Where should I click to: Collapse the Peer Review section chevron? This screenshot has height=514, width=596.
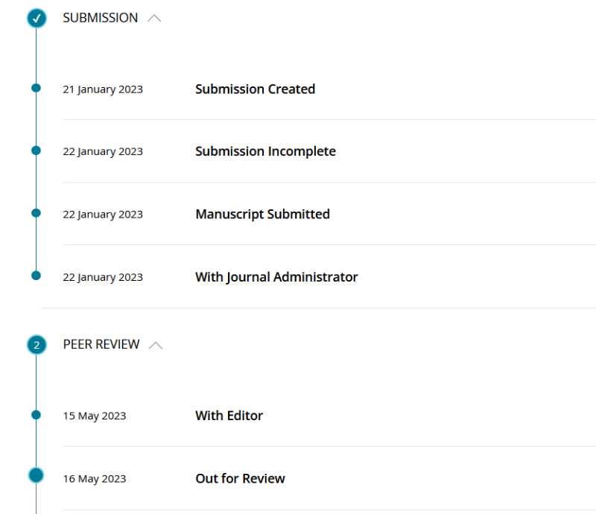coord(156,345)
